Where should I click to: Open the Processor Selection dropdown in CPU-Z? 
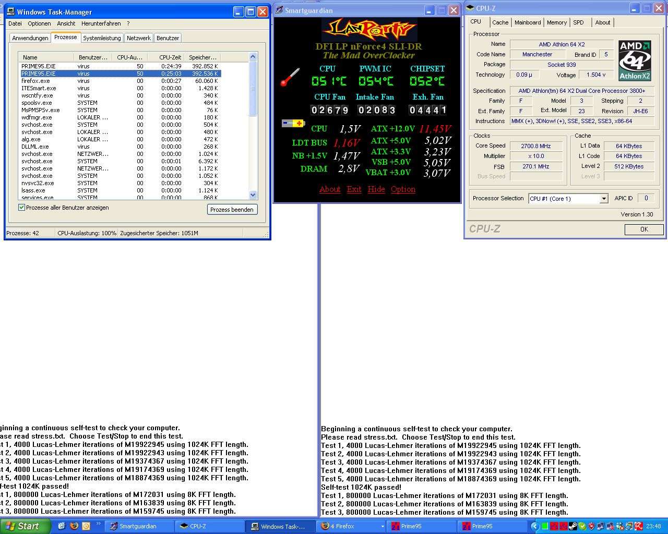(x=604, y=199)
